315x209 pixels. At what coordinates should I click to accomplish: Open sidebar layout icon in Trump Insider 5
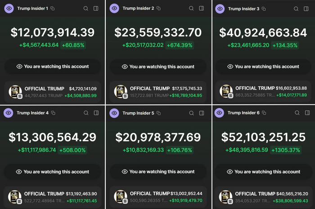[x=202, y=113]
